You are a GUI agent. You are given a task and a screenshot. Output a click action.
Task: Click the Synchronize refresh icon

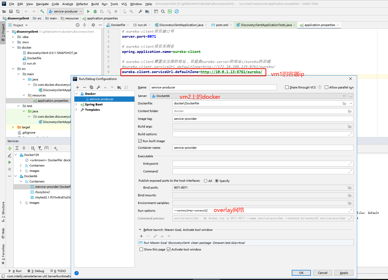pos(18,11)
